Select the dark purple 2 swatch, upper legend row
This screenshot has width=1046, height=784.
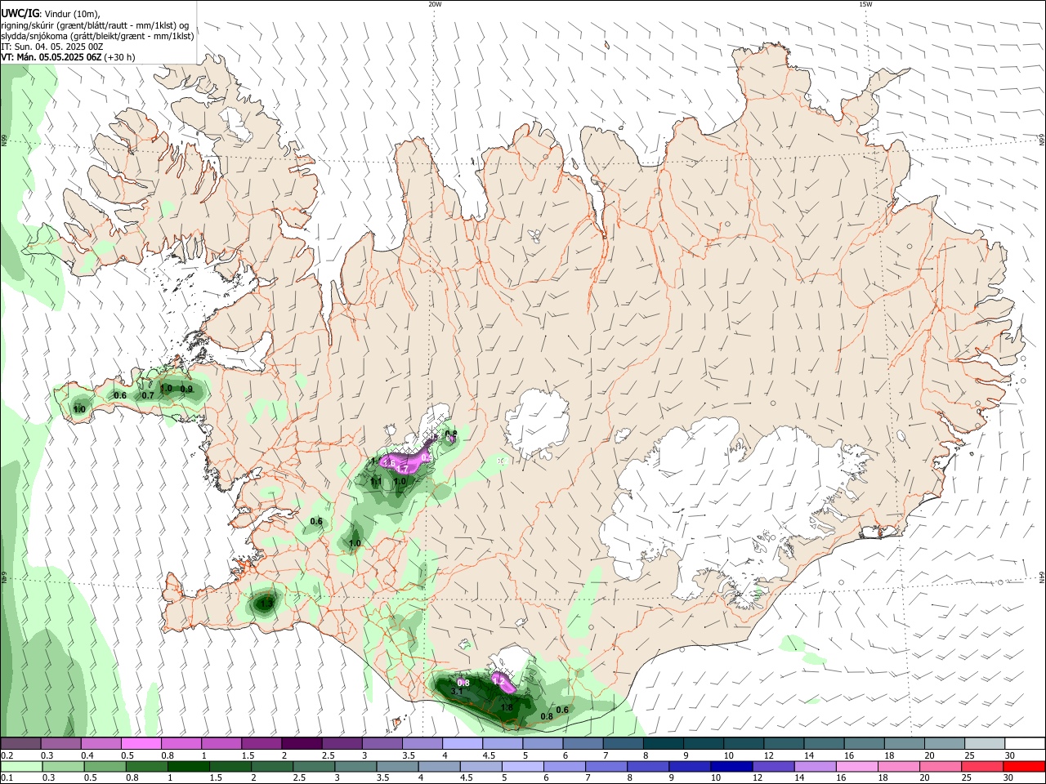(301, 744)
